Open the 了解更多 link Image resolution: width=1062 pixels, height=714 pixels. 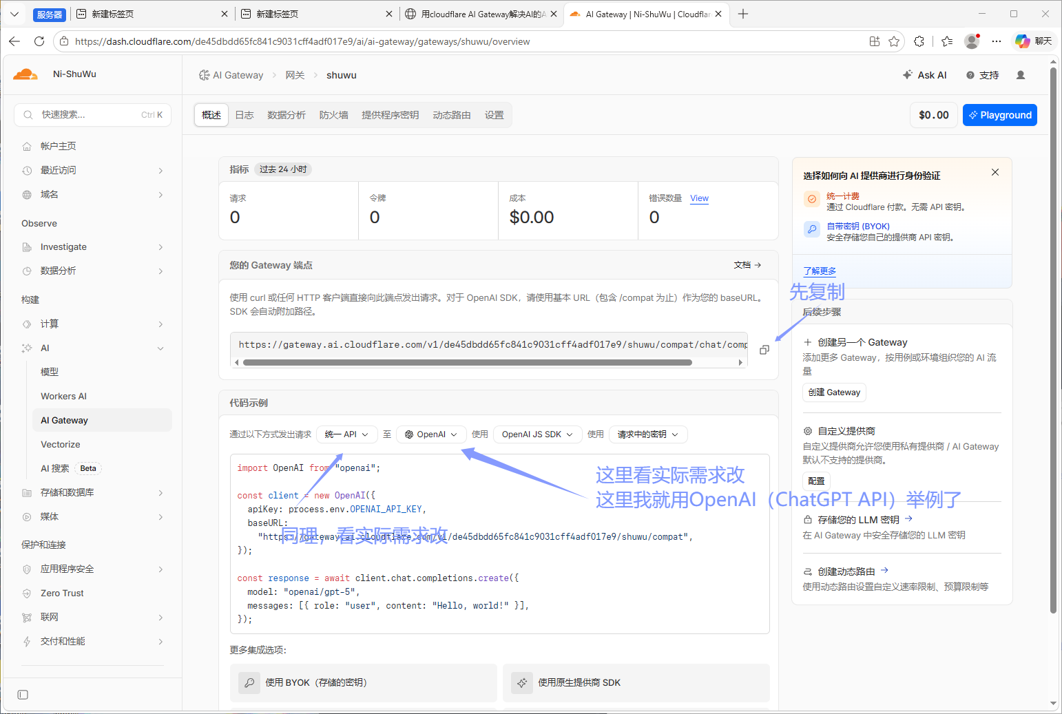[x=820, y=271]
